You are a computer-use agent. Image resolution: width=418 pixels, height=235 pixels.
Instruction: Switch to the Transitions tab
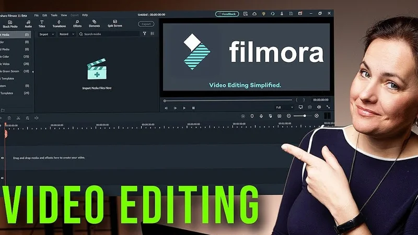(59, 24)
